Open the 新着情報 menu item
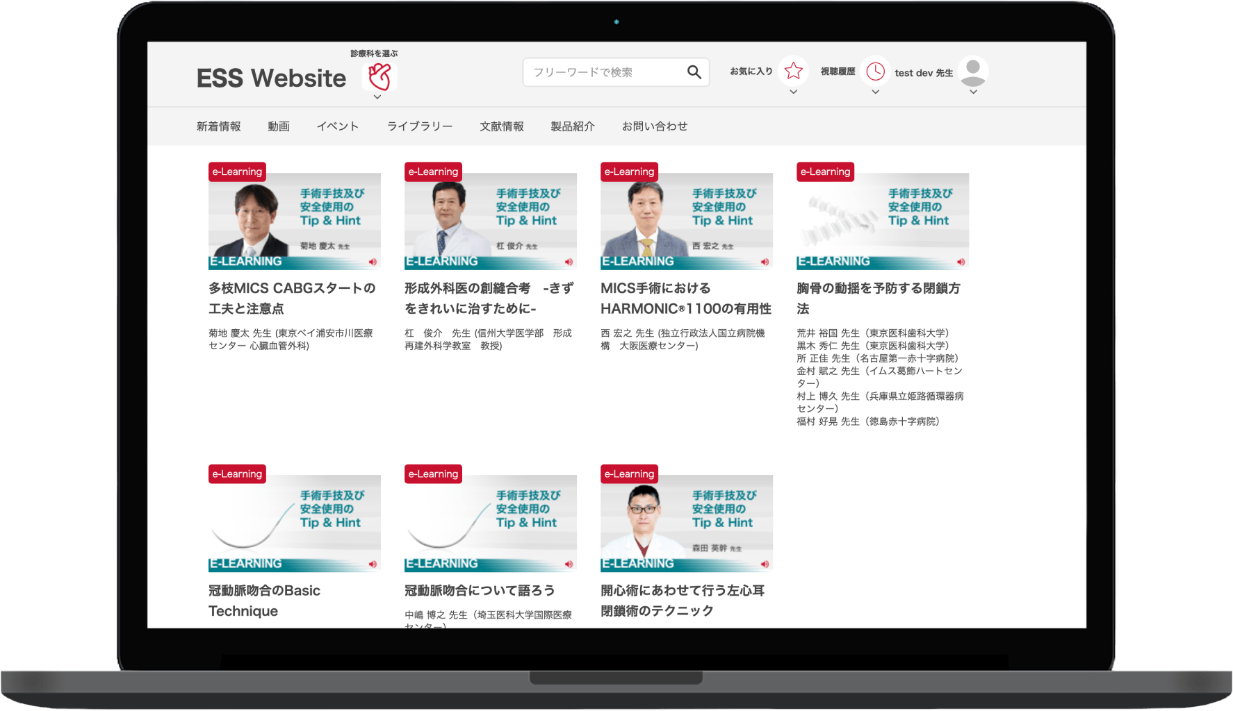The image size is (1233, 711). pos(218,126)
